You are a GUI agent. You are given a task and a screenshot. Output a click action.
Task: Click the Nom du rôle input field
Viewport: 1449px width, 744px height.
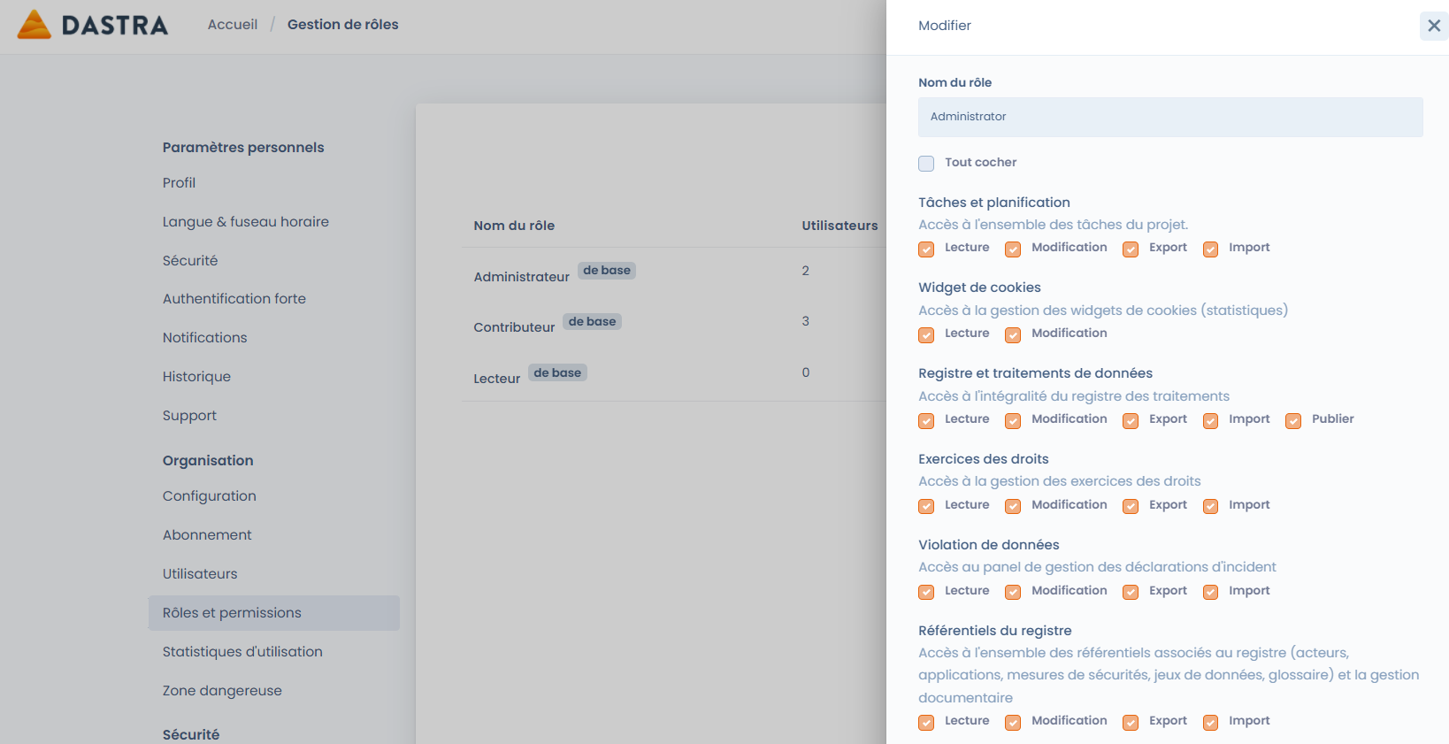point(1169,117)
